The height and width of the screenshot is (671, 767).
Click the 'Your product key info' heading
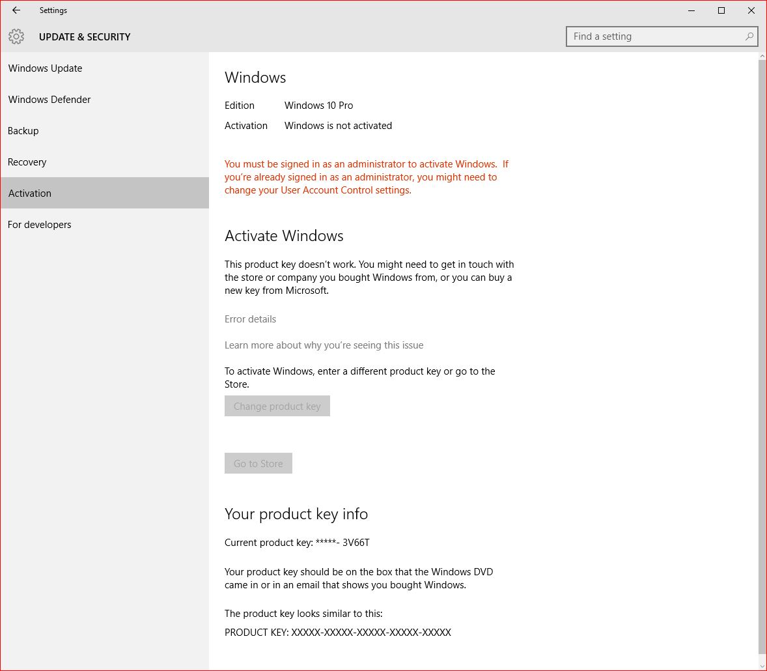click(296, 514)
